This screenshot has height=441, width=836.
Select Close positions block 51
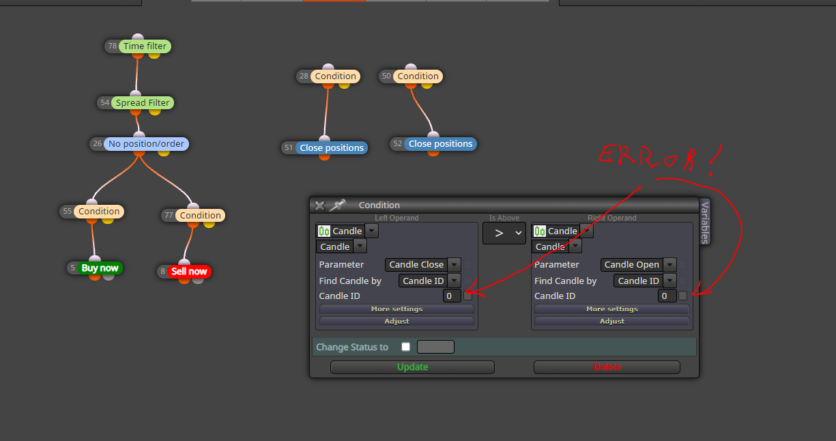coord(332,147)
